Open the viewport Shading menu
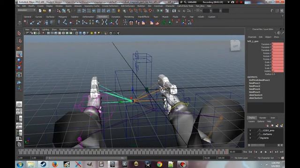 [x=36, y=29]
